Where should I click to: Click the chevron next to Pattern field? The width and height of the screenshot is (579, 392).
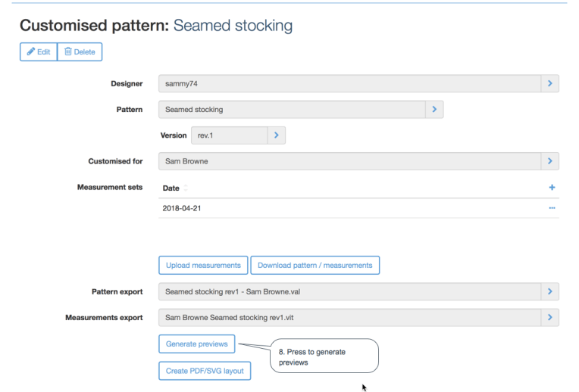point(434,109)
